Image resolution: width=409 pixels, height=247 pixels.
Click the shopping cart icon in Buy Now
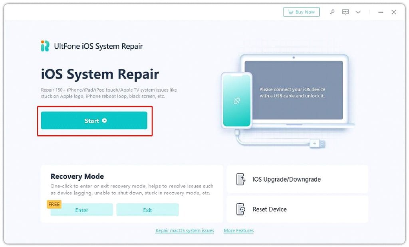click(291, 12)
